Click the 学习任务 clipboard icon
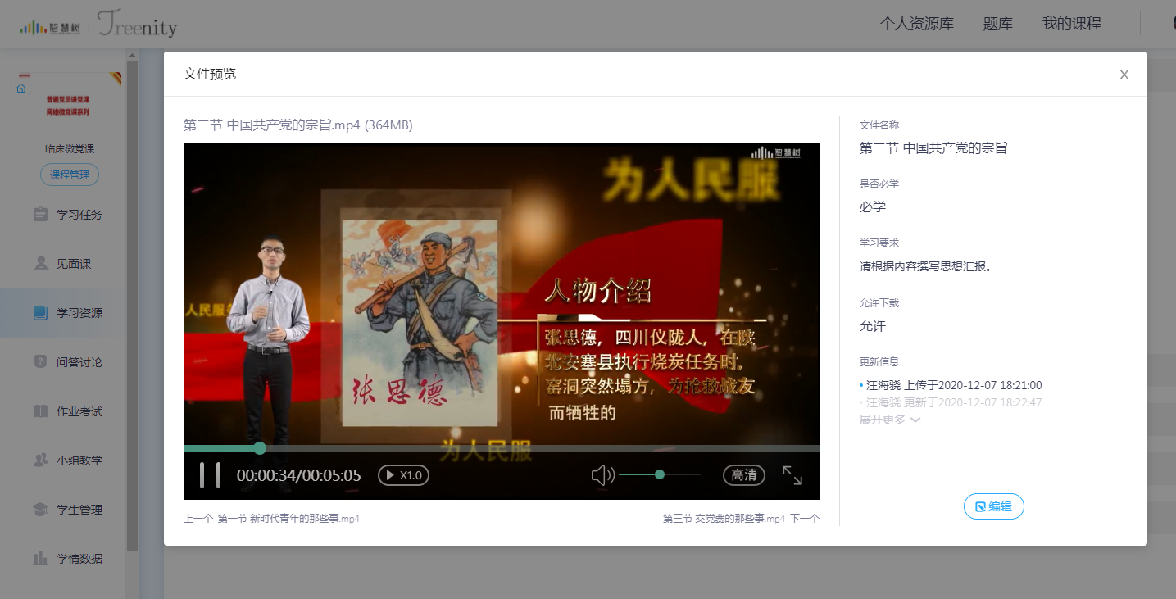1176x599 pixels. coord(40,214)
